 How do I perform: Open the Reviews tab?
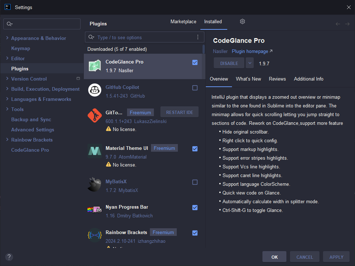tap(277, 79)
